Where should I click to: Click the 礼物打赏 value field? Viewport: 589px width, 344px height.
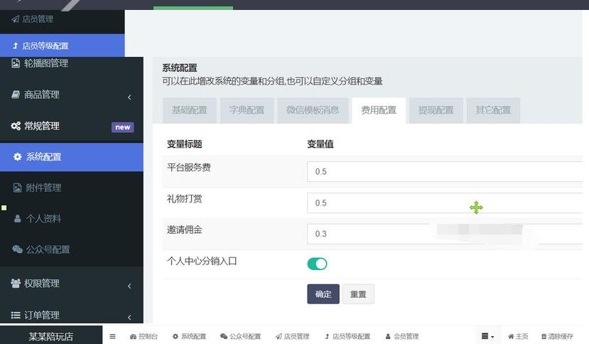445,203
